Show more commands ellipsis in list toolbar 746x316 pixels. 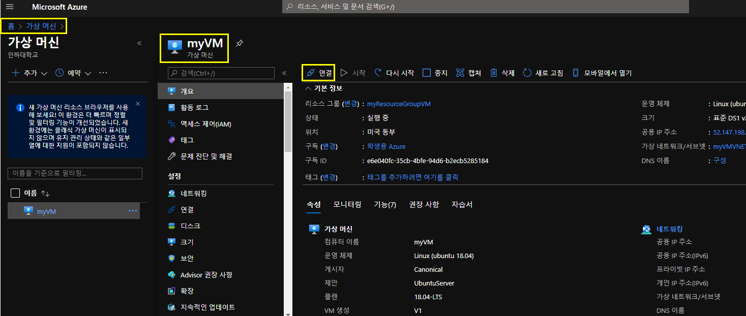(103, 73)
